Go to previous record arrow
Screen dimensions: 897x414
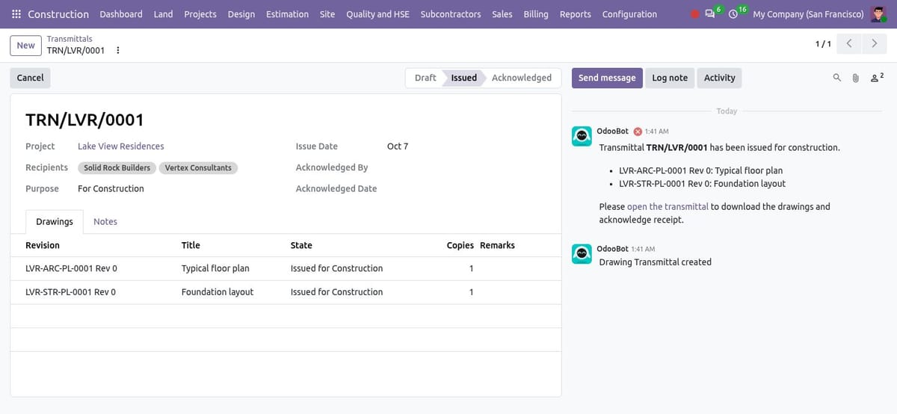(848, 44)
